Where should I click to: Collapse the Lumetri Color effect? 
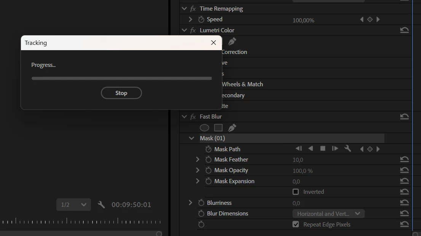pos(184,30)
